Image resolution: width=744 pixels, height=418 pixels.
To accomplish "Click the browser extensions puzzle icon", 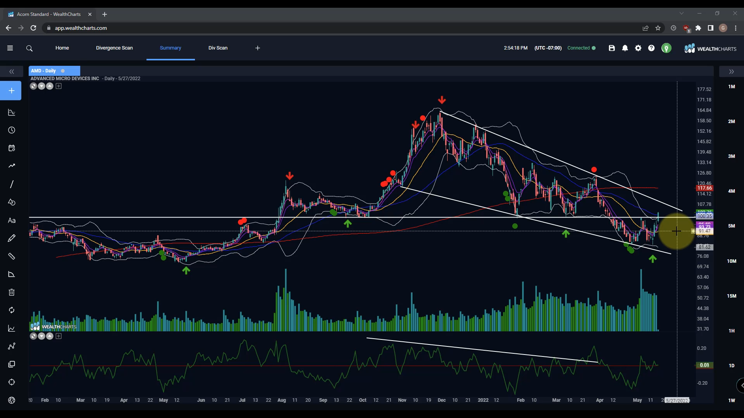I will [698, 28].
